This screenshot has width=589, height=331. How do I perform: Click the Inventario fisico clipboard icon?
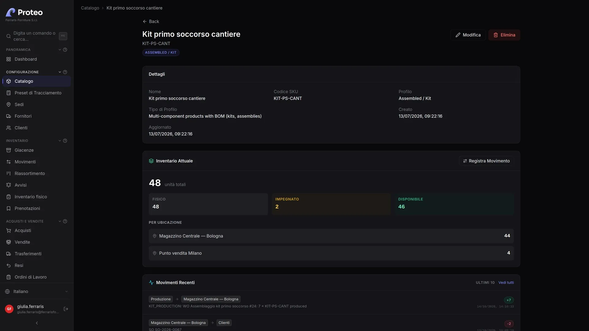tap(9, 197)
